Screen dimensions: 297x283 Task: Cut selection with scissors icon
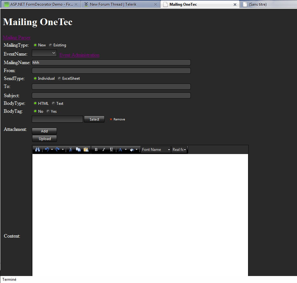point(71,150)
